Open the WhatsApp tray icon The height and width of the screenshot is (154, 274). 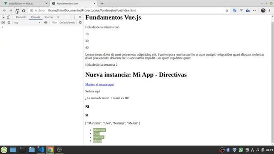[x=241, y=150]
